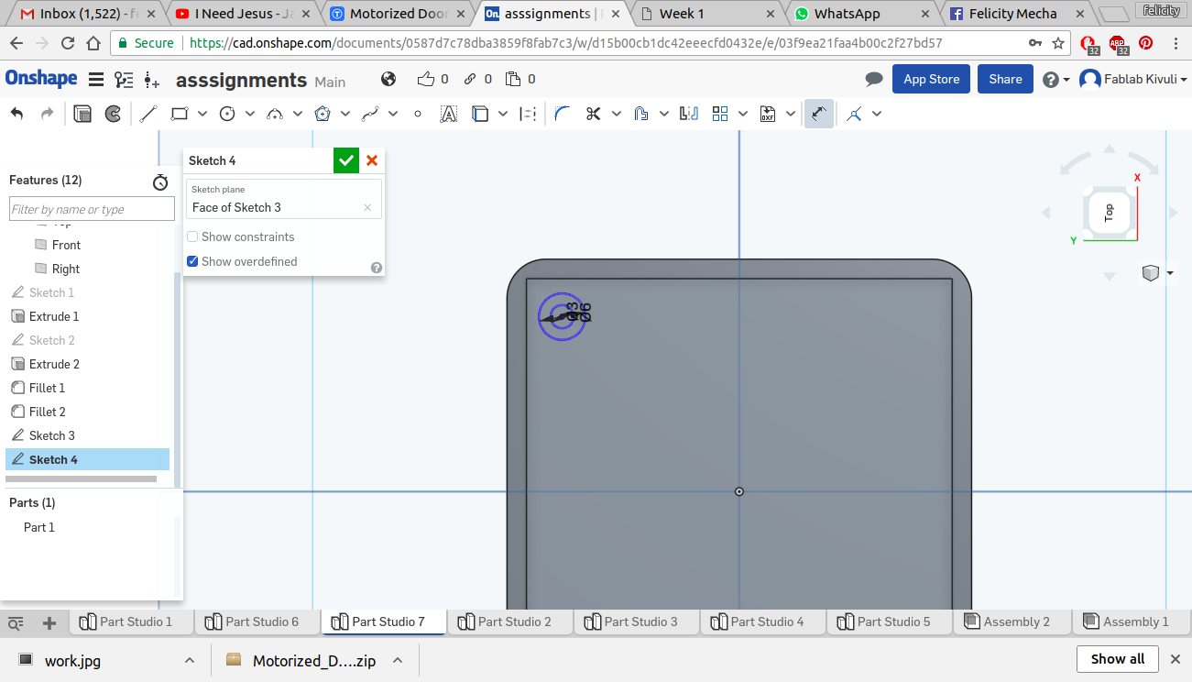Open the rollback timer icon in Features
The image size is (1192, 682).
[160, 181]
